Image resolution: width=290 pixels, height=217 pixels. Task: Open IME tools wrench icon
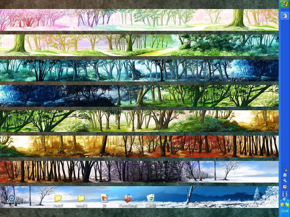click(x=285, y=181)
